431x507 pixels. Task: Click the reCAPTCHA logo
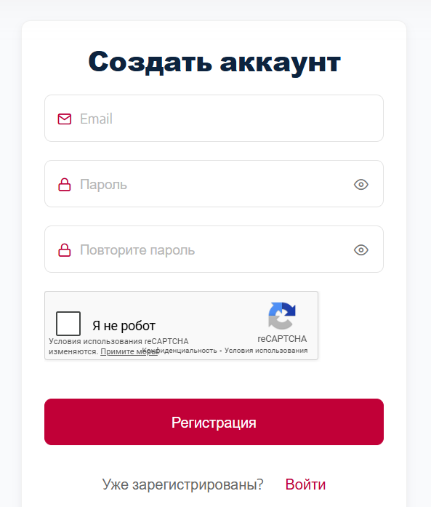point(282,316)
